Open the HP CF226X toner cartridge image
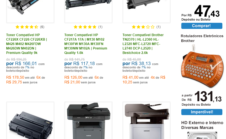Screen dimensions: 226x139 pos(30,11)
